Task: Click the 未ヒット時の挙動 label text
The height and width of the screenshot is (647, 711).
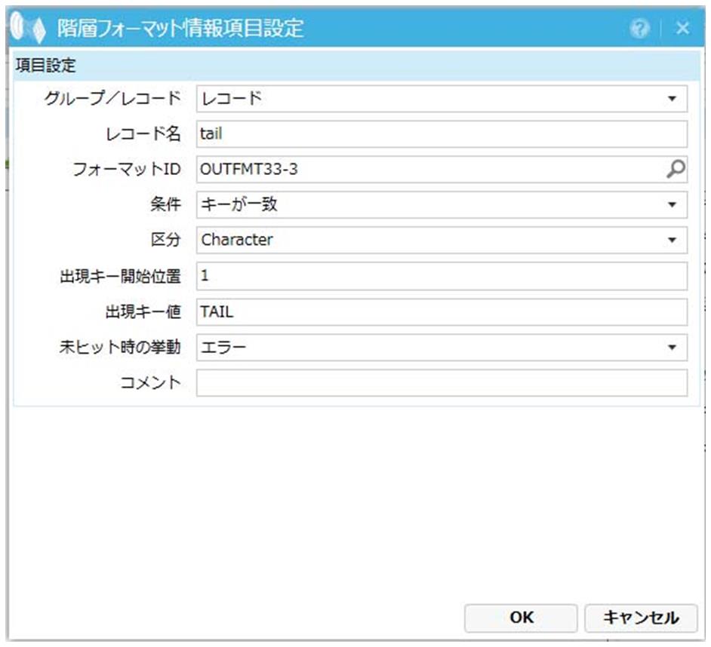Action: tap(120, 348)
